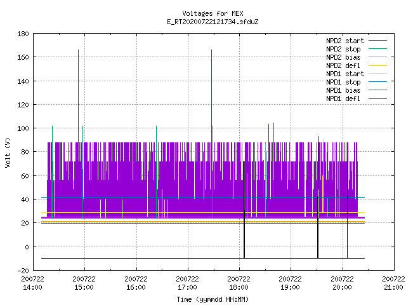Click the 'NPD1 stop' legend label
This screenshot has height=305, width=406.
[x=343, y=82]
